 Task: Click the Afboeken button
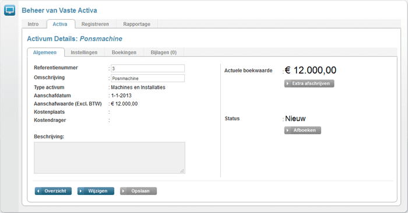click(303, 130)
